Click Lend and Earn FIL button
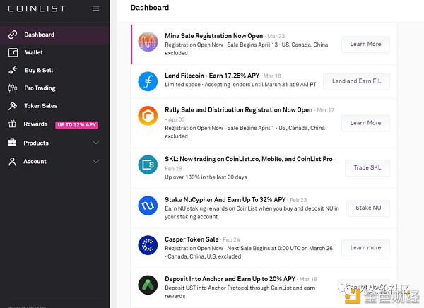 [357, 81]
